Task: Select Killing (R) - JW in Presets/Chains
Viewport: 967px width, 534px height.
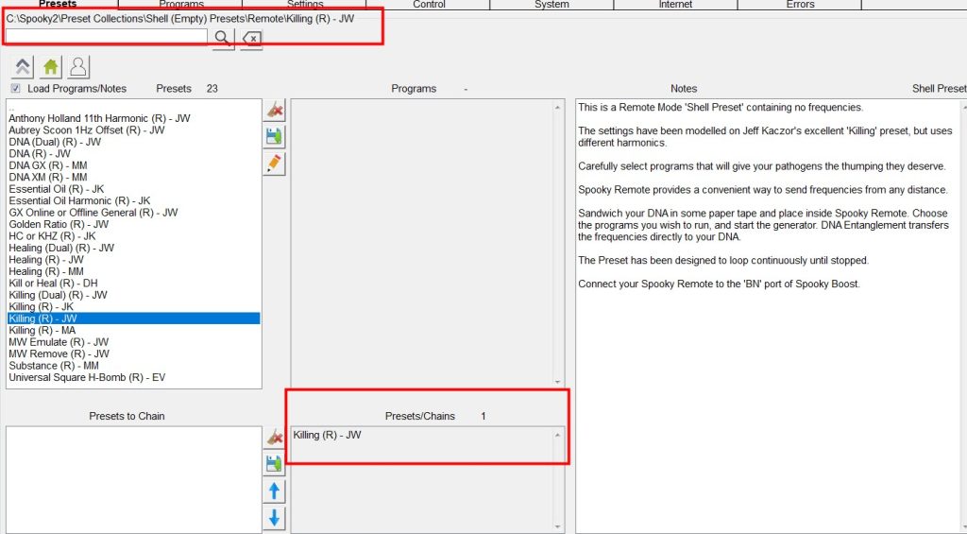Action: [327, 436]
